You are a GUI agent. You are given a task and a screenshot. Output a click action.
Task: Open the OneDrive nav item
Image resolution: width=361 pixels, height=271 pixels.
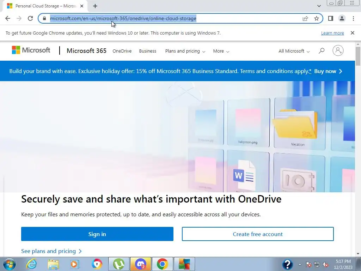tap(122, 51)
